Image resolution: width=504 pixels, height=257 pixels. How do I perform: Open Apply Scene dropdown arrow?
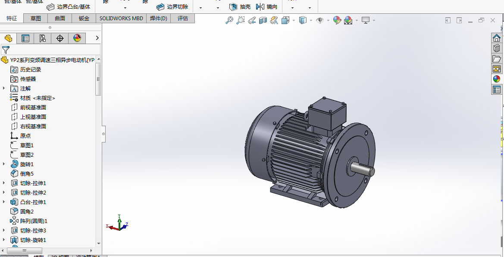(x=357, y=21)
